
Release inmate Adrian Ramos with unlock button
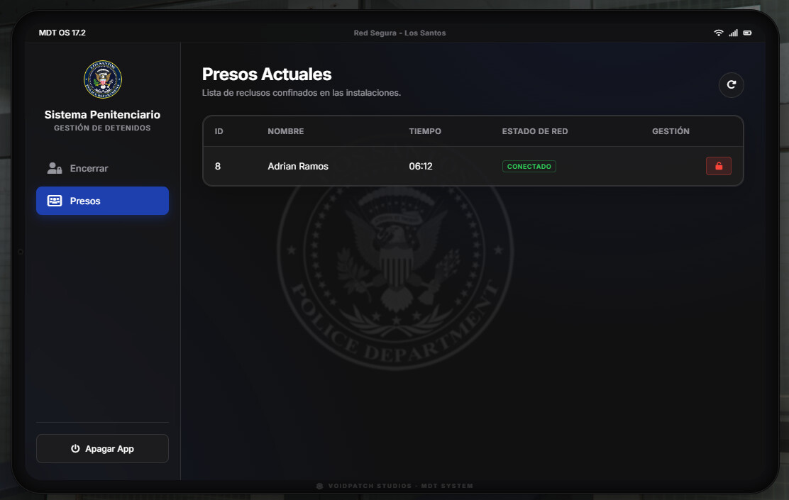tap(719, 166)
